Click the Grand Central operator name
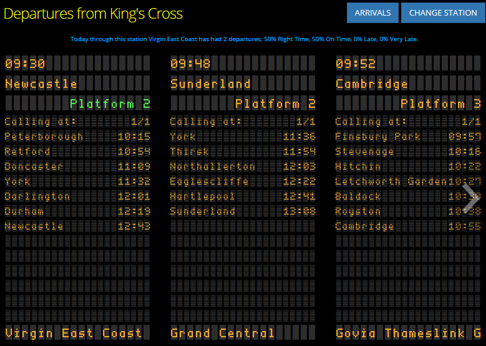486x346 pixels. click(222, 333)
